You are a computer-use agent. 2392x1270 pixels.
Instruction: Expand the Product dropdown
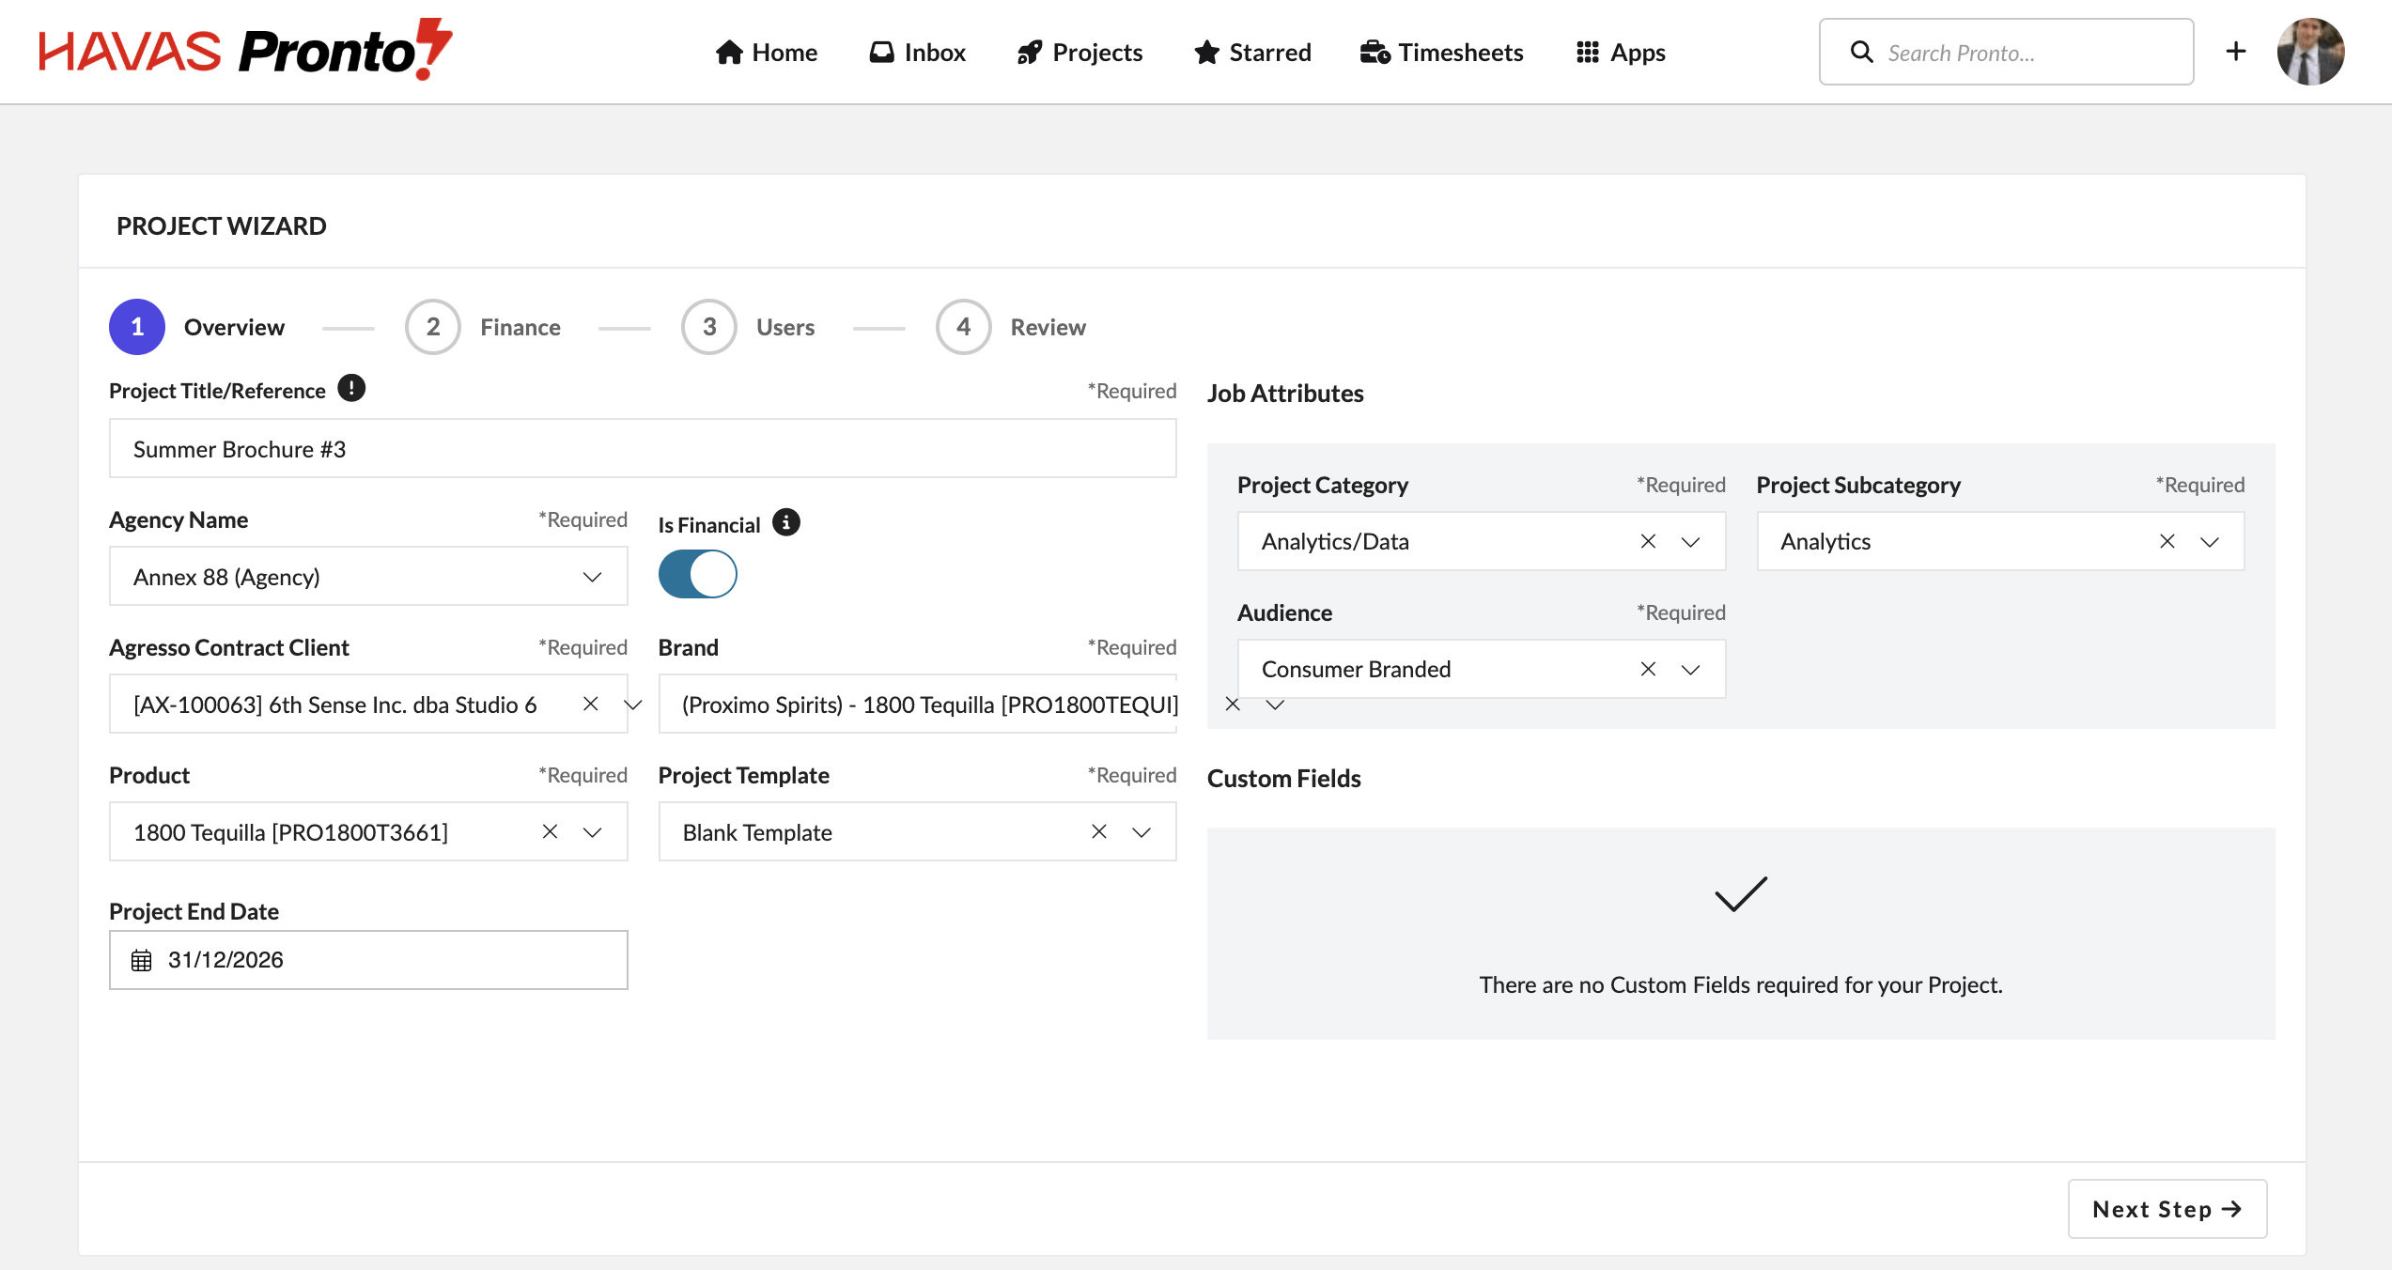(x=592, y=832)
